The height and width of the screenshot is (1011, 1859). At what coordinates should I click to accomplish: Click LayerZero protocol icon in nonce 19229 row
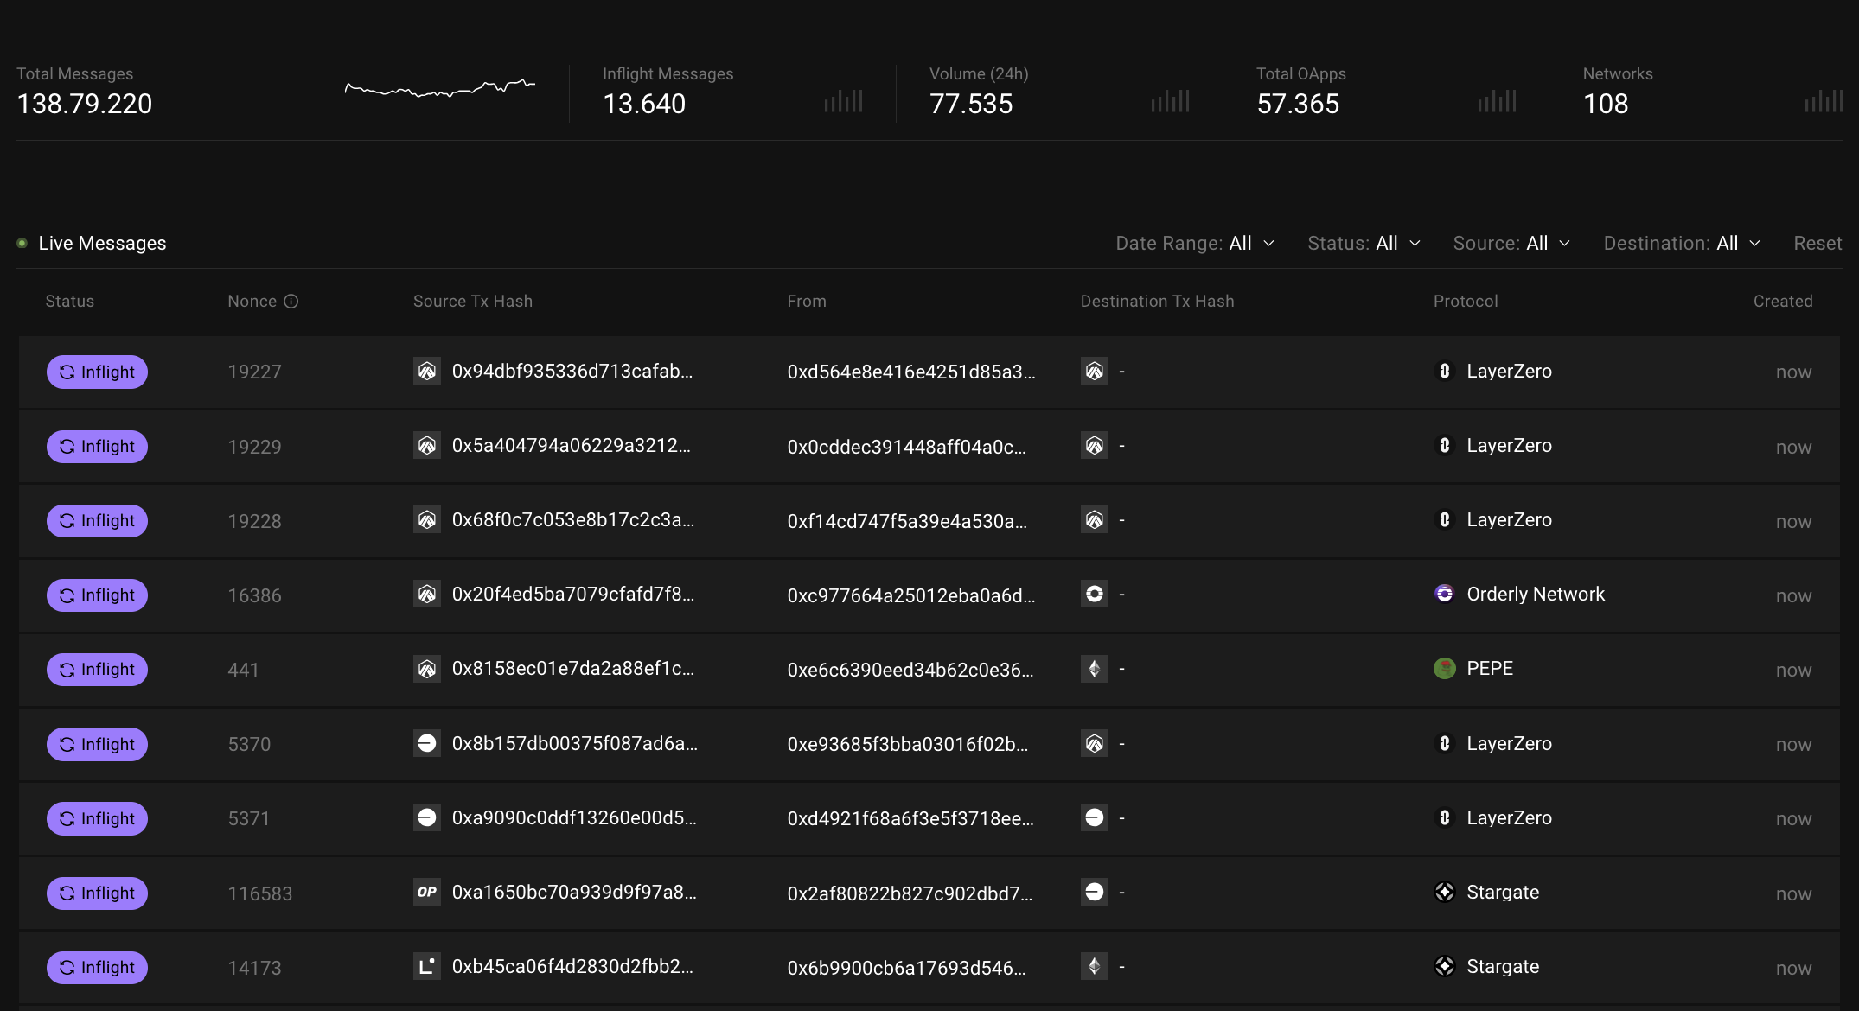tap(1444, 446)
